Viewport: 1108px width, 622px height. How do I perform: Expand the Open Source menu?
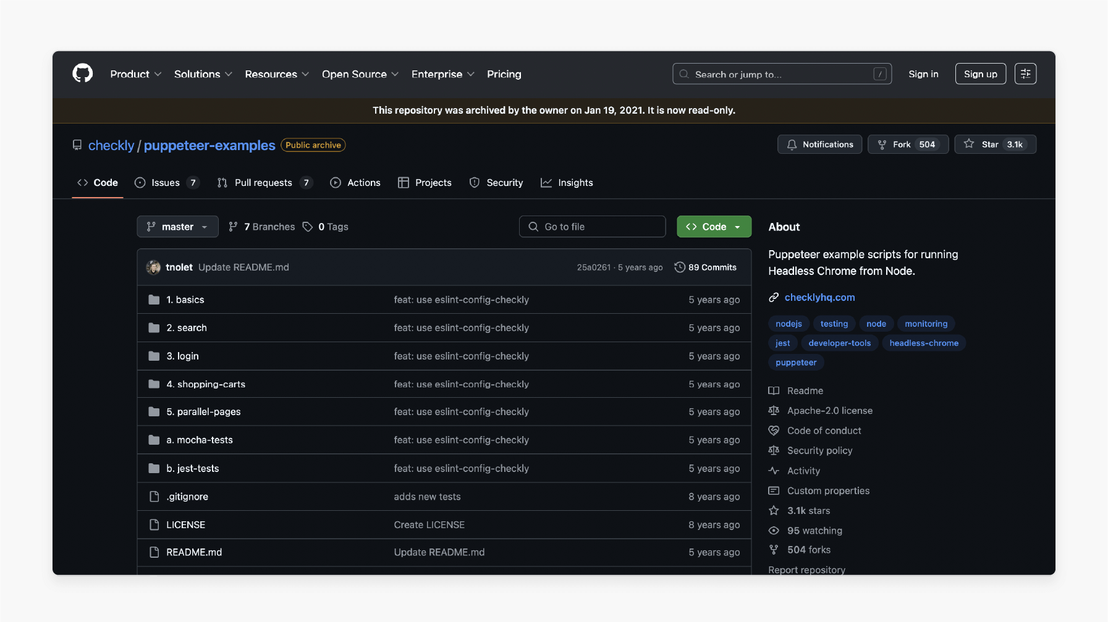[x=360, y=74]
